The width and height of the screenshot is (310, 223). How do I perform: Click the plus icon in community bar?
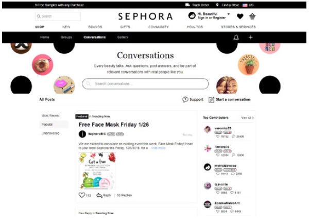(x=250, y=37)
